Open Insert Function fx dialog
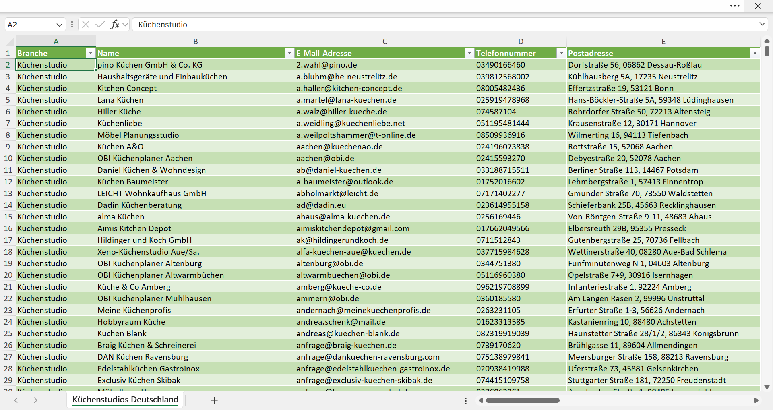 click(x=115, y=25)
